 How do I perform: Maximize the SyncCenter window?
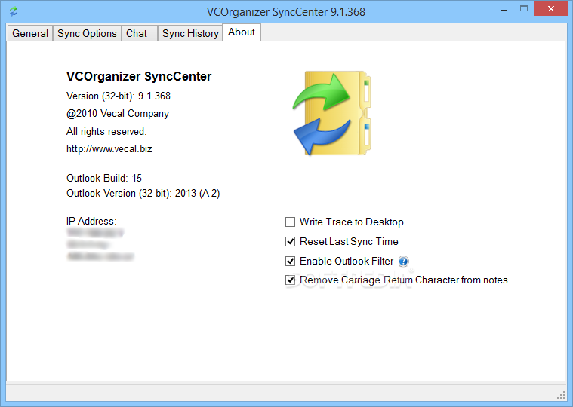point(524,9)
